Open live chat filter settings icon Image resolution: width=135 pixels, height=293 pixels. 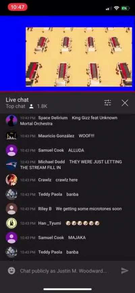pos(107,103)
